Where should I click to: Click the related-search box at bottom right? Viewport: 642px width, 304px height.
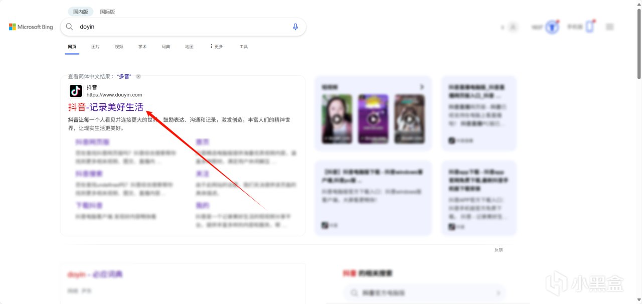pos(425,293)
